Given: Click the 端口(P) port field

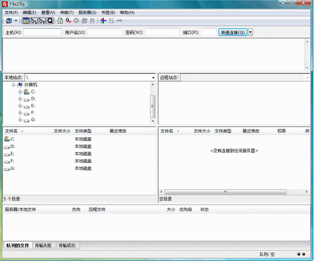Looking at the screenshot, I should click(x=208, y=33).
